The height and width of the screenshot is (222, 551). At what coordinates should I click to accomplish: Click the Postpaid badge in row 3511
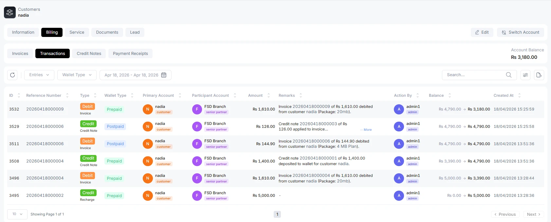tap(115, 144)
